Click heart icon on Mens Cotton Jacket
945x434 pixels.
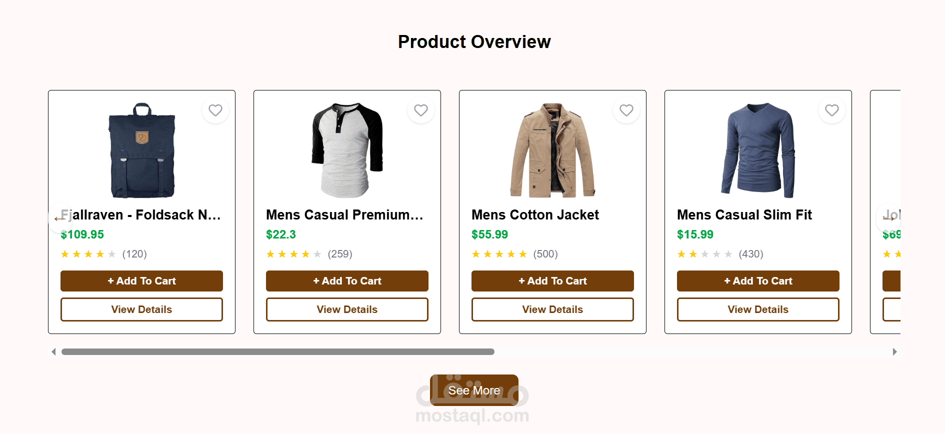626,110
